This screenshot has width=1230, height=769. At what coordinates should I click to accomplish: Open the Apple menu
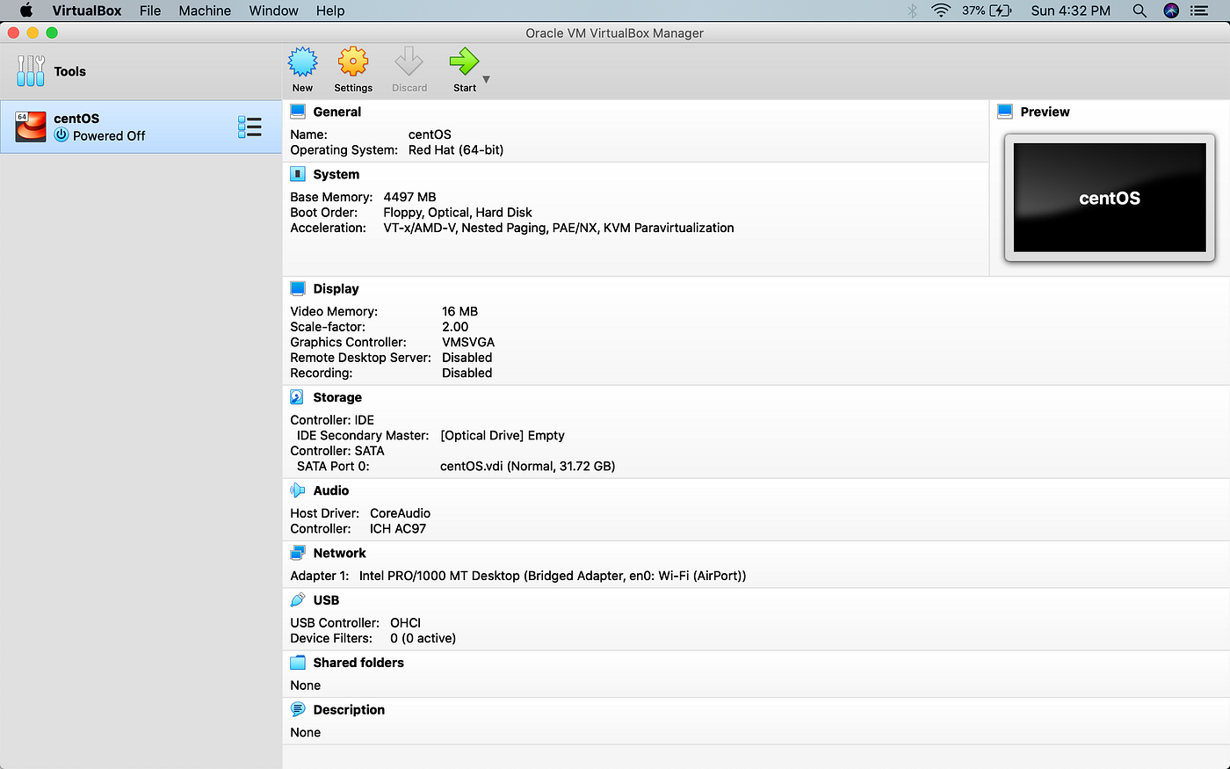(26, 11)
